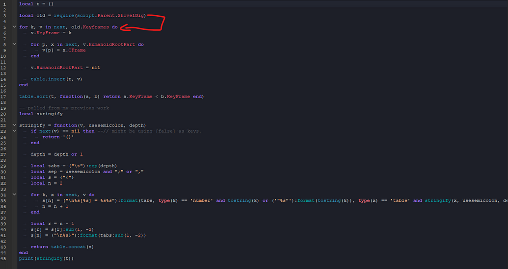Click the 'nil' value on line 12
Image resolution: width=508 pixels, height=269 pixels.
click(96, 68)
